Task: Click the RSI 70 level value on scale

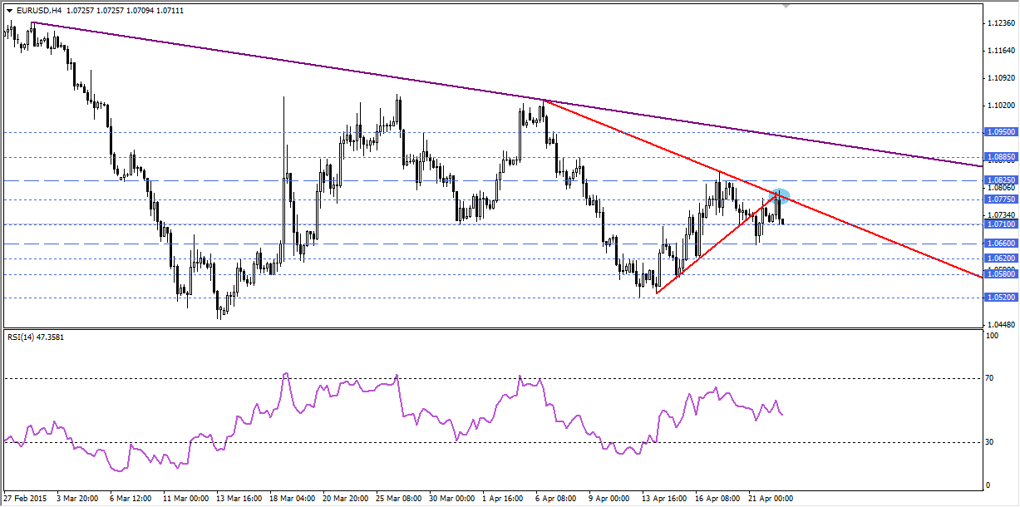Action: coord(990,378)
